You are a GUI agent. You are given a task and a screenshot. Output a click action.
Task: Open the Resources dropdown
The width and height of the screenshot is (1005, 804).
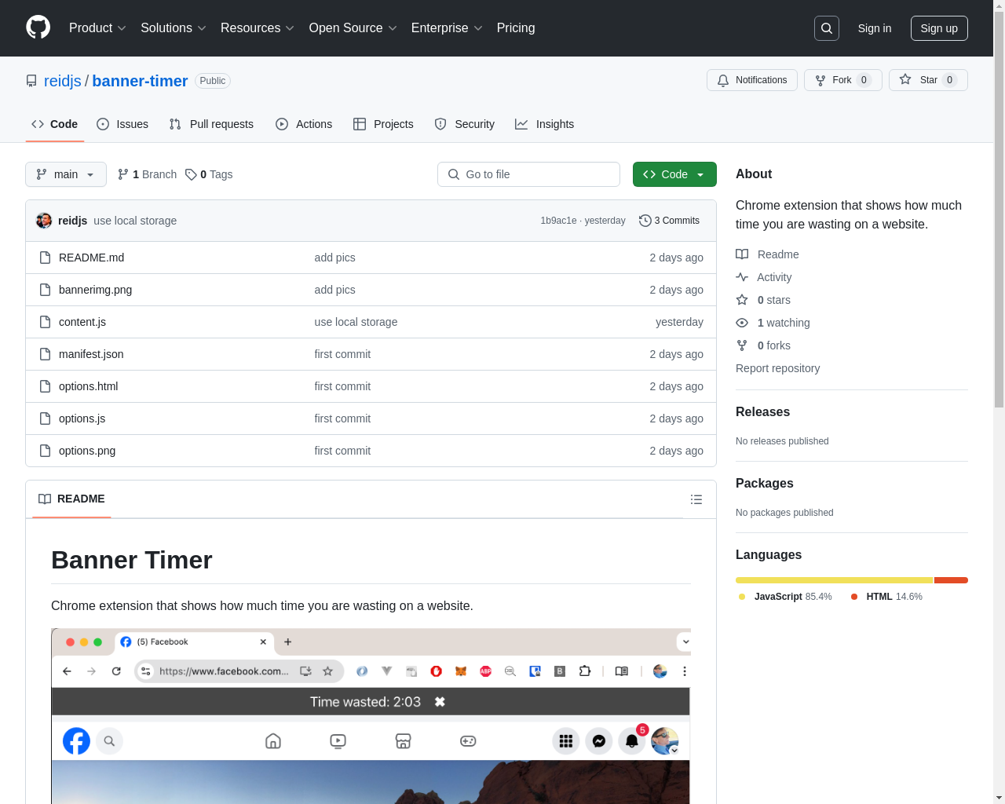258,28
